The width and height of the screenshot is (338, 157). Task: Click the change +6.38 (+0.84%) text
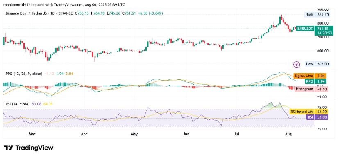(150, 13)
